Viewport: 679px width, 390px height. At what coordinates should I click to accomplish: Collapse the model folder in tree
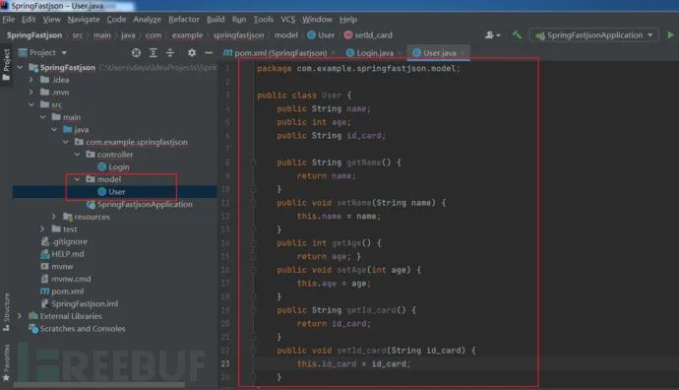77,179
